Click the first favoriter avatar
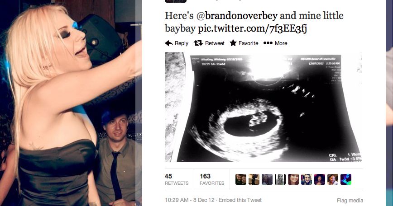393x206 pixels. point(241,179)
